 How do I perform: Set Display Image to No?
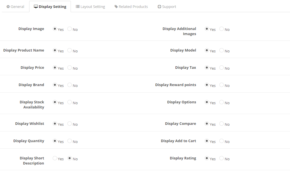pyautogui.click(x=69, y=29)
